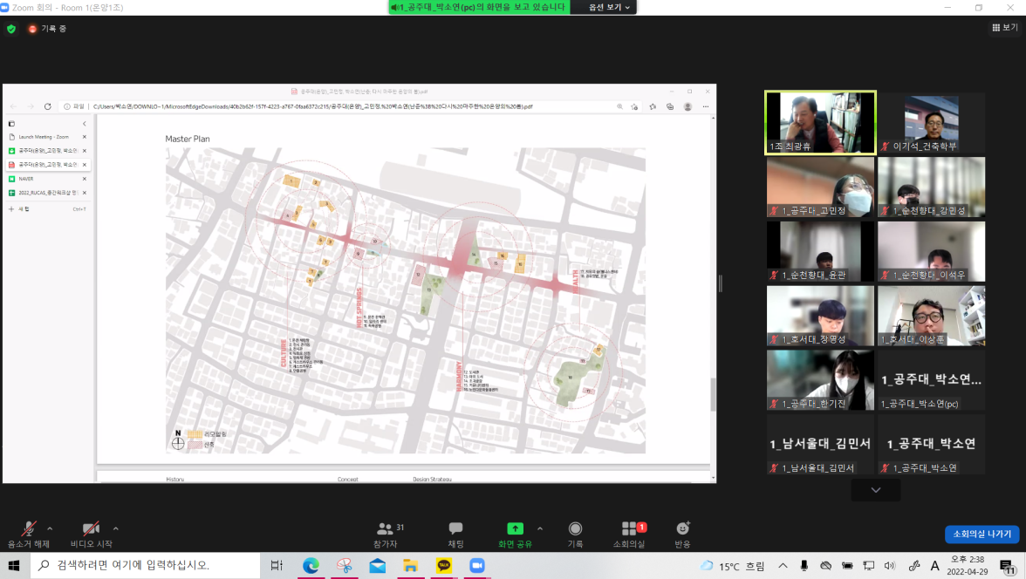Open the Participants panel icon
This screenshot has height=579, width=1026.
(385, 529)
